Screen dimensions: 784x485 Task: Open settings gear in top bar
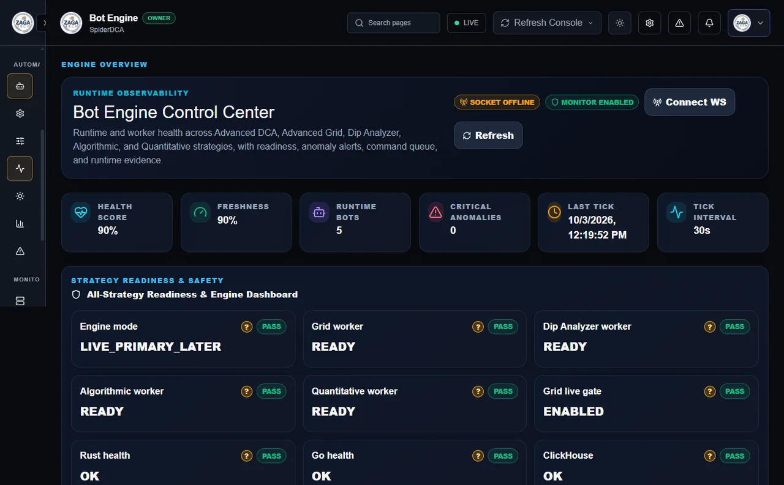pos(650,23)
